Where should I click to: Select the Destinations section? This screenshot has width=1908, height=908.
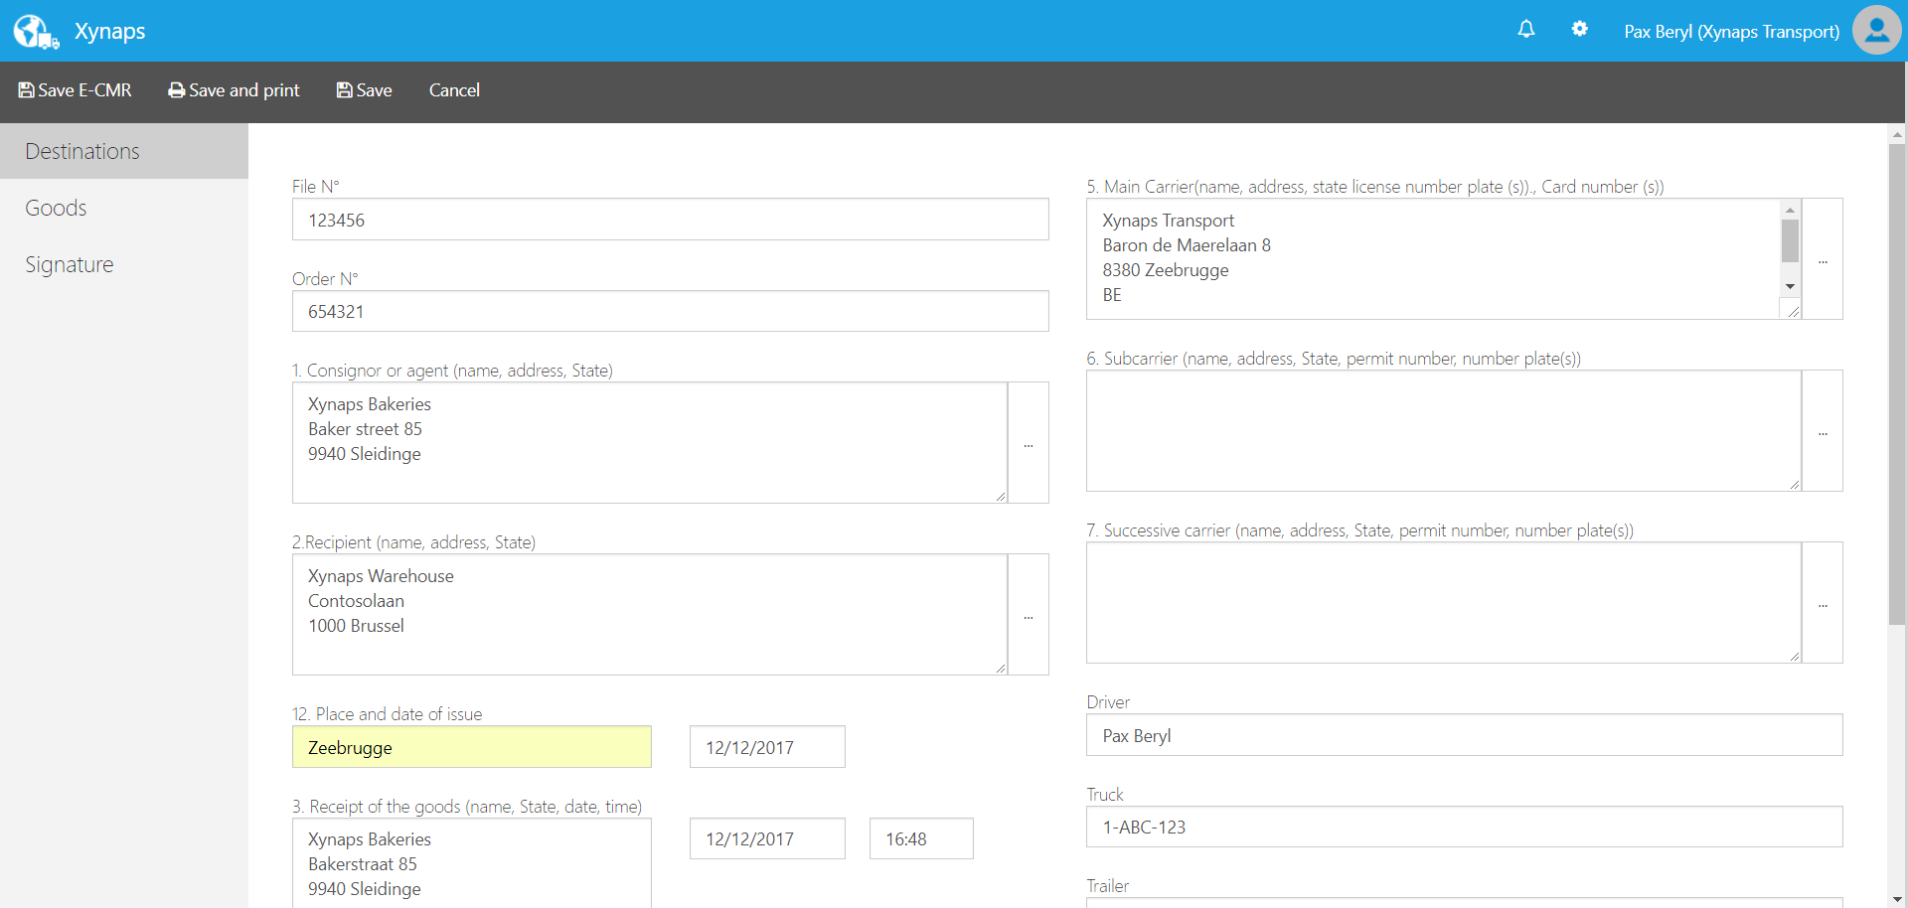click(x=82, y=150)
